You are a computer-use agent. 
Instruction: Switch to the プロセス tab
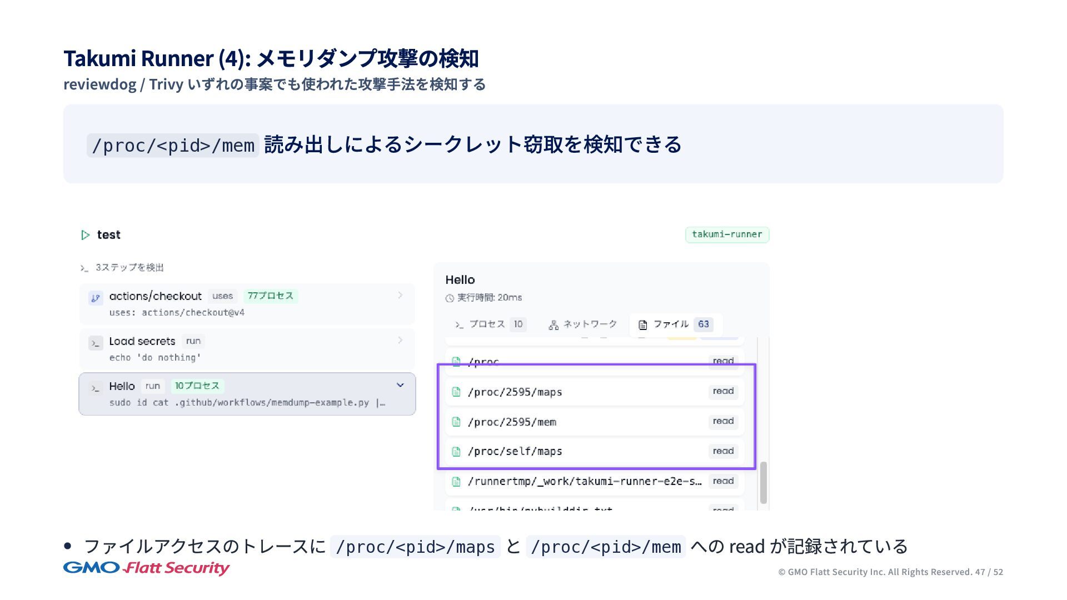point(489,324)
